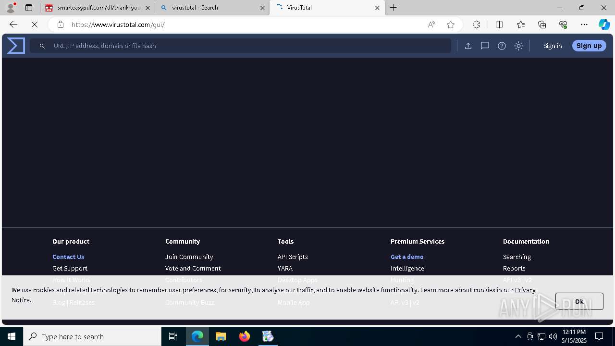Open Browser essentials heart icon

(563, 25)
